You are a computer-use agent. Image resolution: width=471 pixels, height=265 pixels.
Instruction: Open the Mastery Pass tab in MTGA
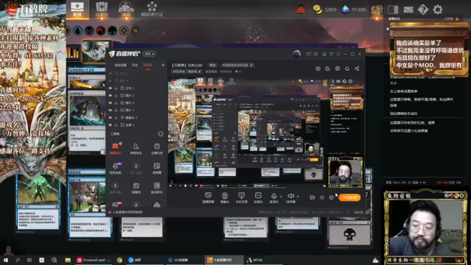pos(152,9)
